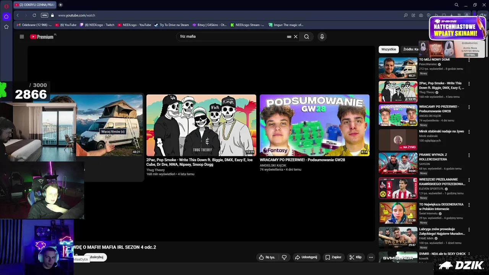Open G4Skins Natychmiastowe wpłaty skinami banner
489x275 pixels.
pyautogui.click(x=457, y=28)
